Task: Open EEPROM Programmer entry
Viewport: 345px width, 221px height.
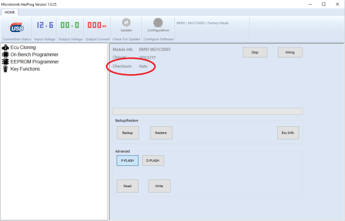Action: [34, 62]
